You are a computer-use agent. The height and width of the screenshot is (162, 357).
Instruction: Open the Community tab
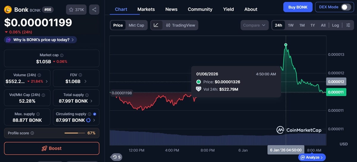pos(200,9)
